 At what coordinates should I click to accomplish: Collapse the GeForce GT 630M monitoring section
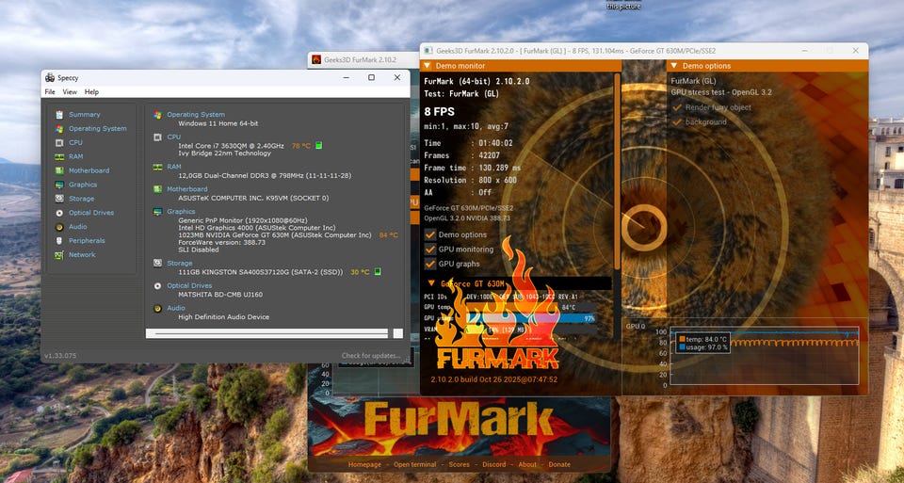tap(431, 283)
